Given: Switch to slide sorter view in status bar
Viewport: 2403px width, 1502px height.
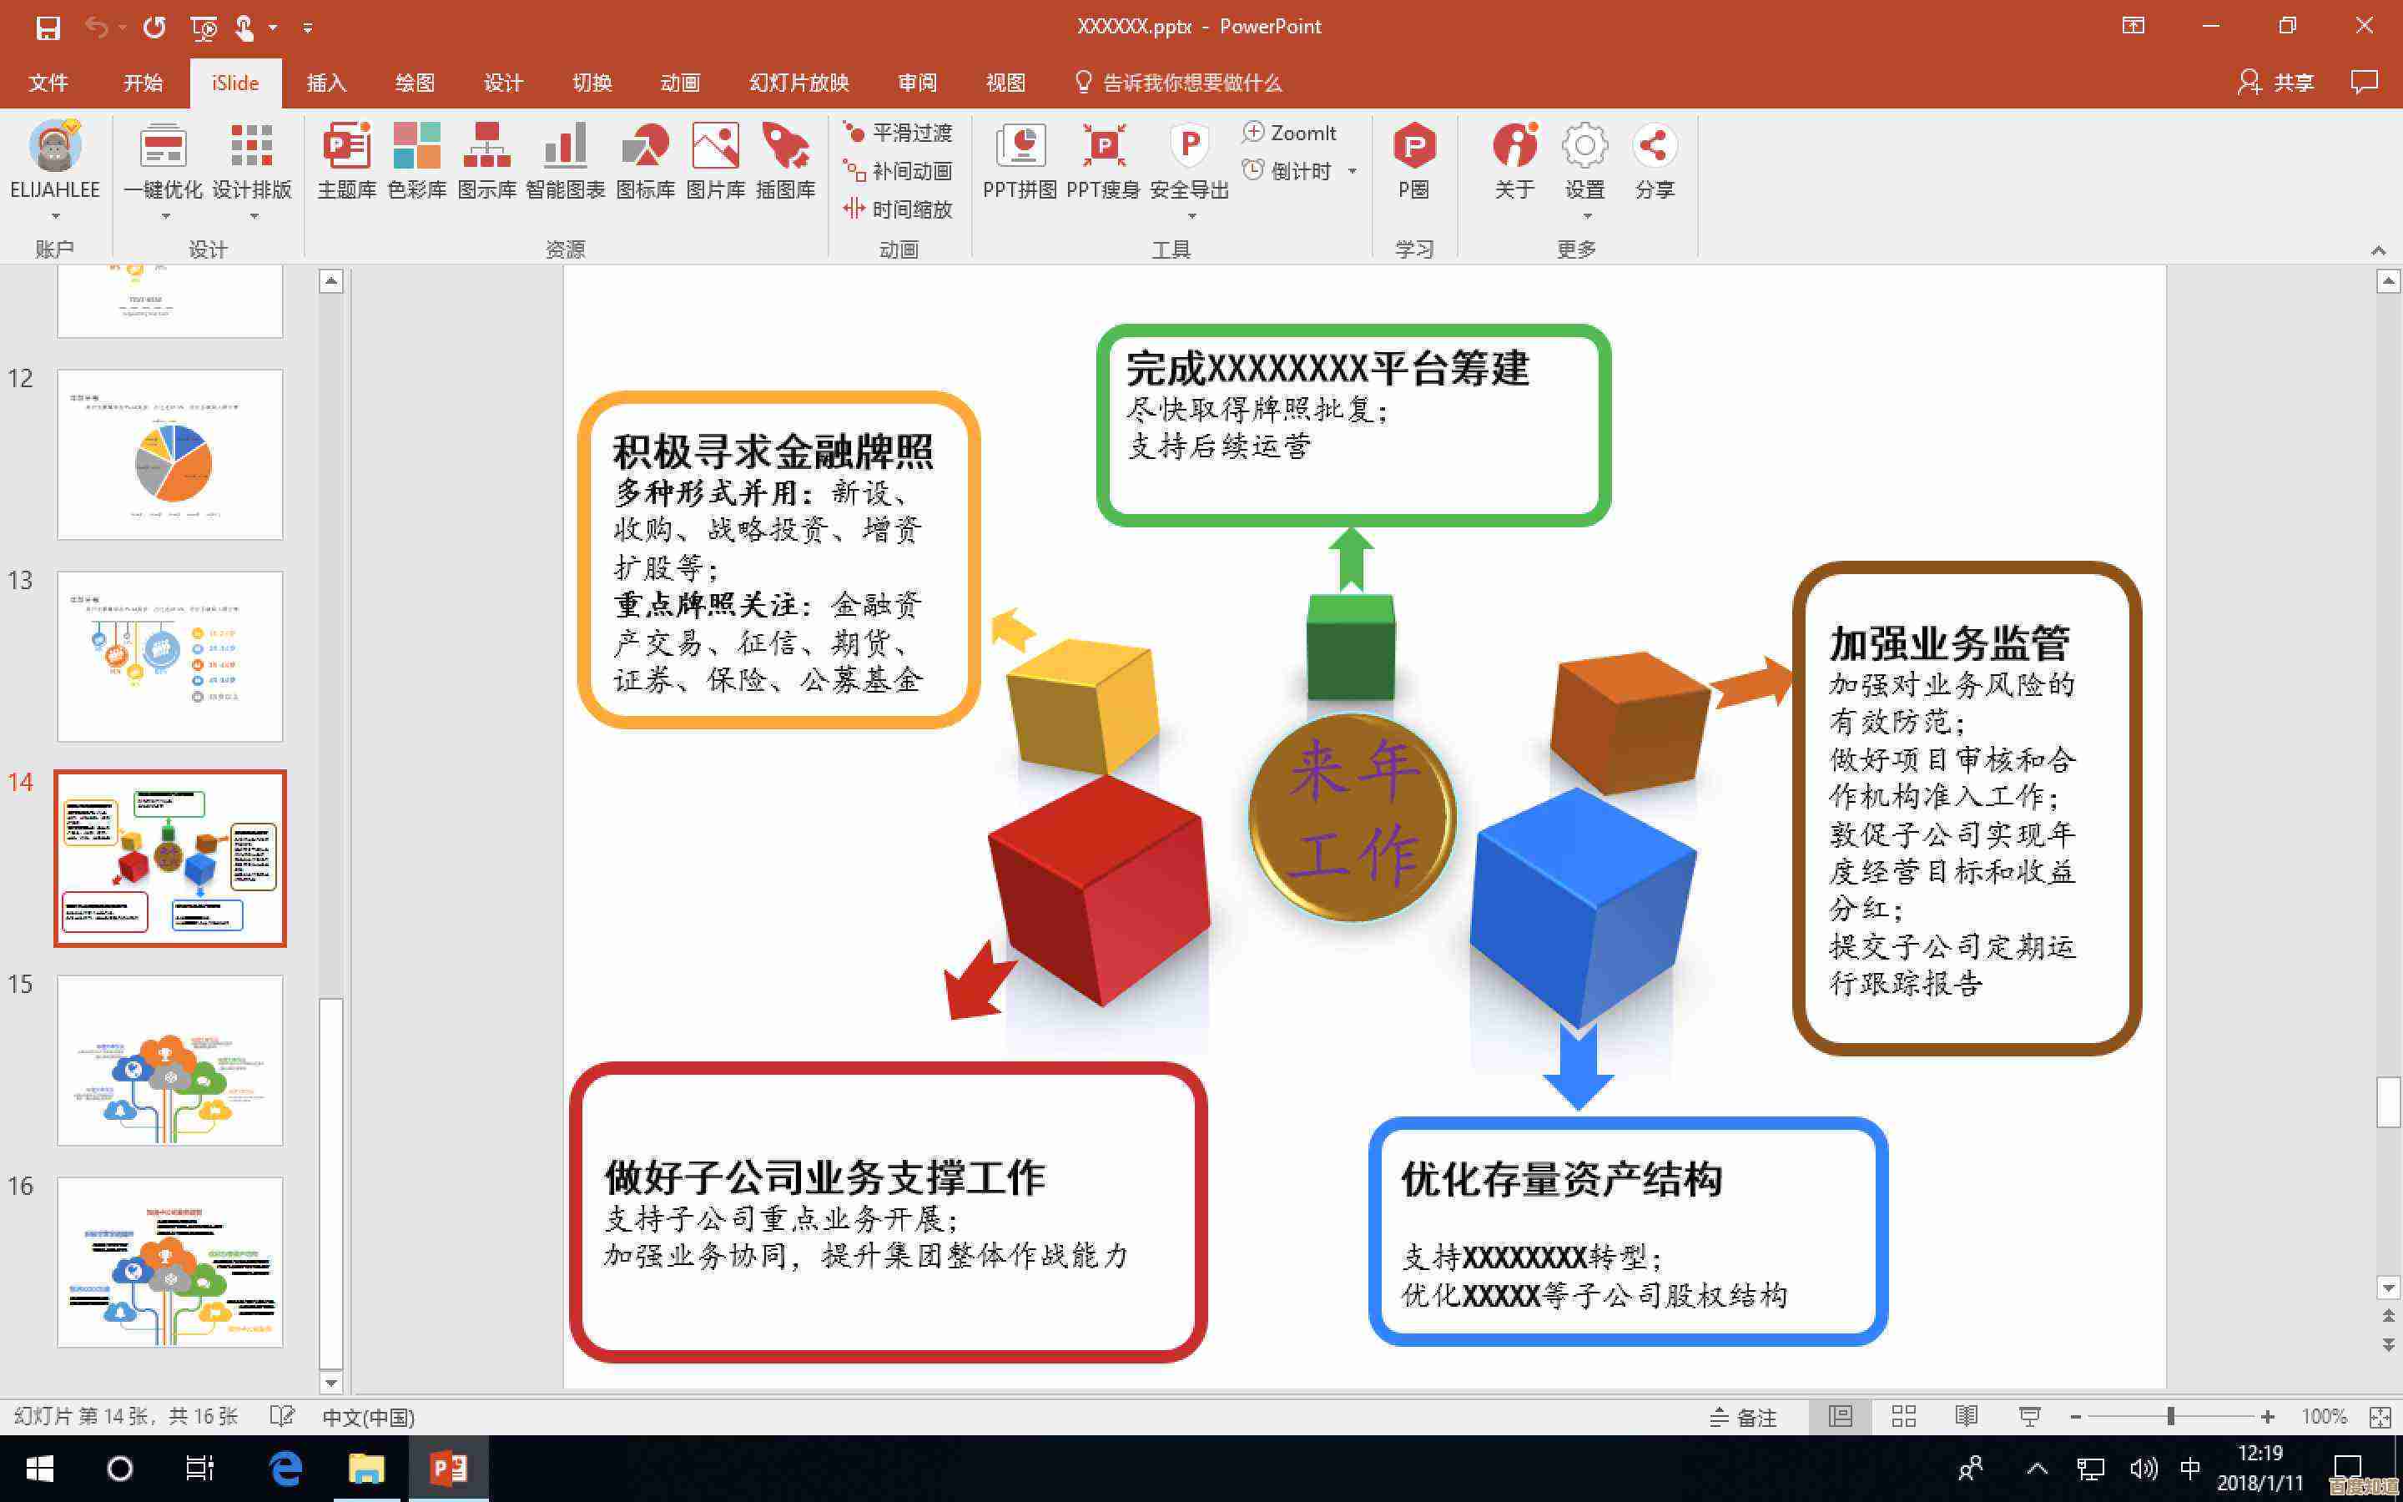Looking at the screenshot, I should tap(1905, 1418).
